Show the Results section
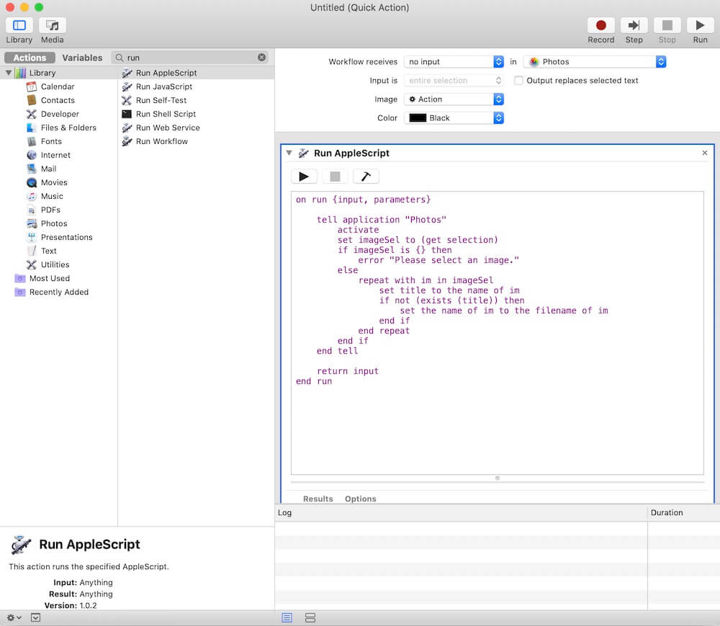Image resolution: width=720 pixels, height=626 pixels. pyautogui.click(x=318, y=498)
